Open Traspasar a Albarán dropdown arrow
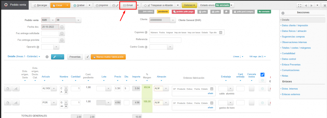The image size is (327, 118). point(177,5)
